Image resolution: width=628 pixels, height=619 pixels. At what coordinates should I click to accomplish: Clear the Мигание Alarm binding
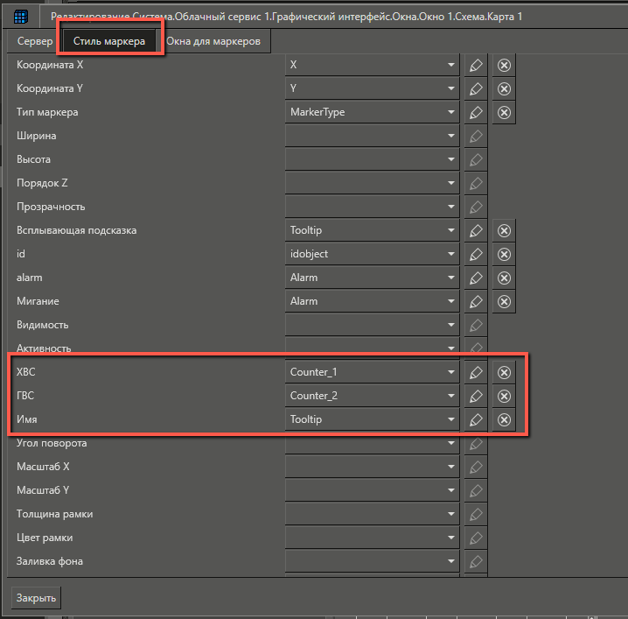coord(504,302)
